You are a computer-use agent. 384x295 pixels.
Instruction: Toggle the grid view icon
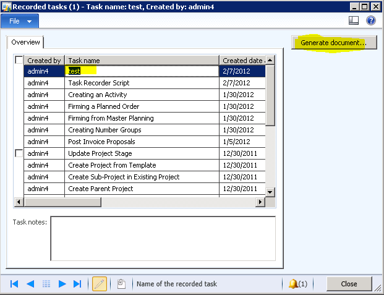pyautogui.click(x=46, y=284)
